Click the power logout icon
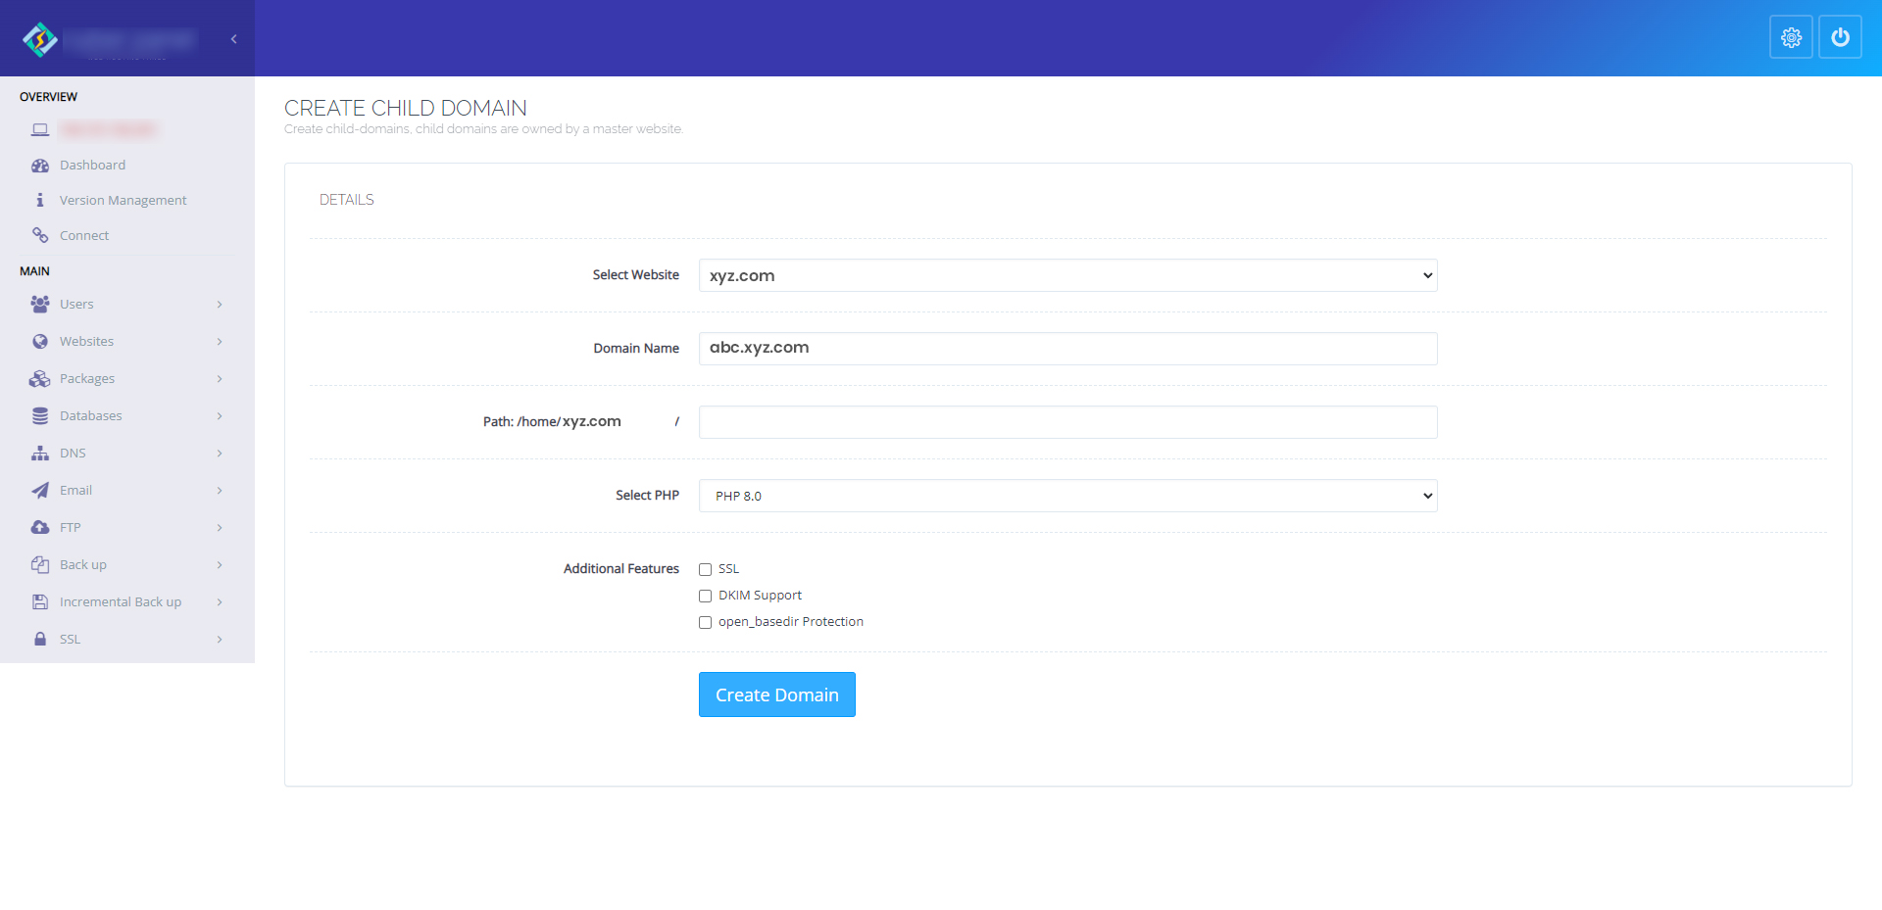The width and height of the screenshot is (1882, 910). coord(1840,37)
